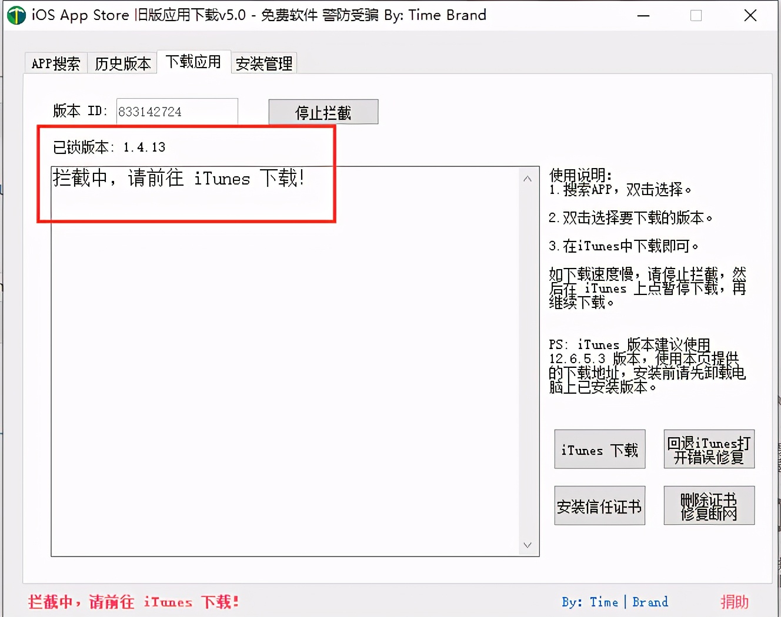The width and height of the screenshot is (781, 617).
Task: Switch to the 历史版本 tab
Action: 122,63
